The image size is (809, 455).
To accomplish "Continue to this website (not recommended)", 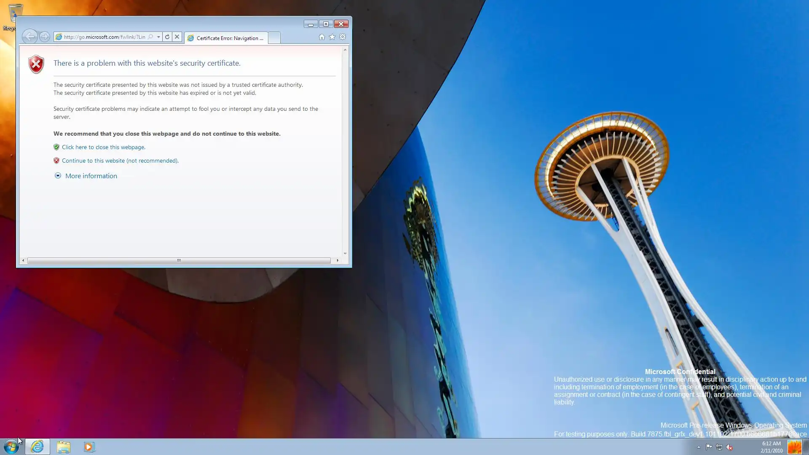I will [120, 161].
